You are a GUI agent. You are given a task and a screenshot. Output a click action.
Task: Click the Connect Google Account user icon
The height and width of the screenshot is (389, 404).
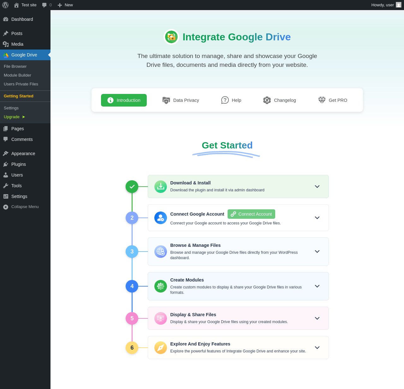(x=161, y=218)
